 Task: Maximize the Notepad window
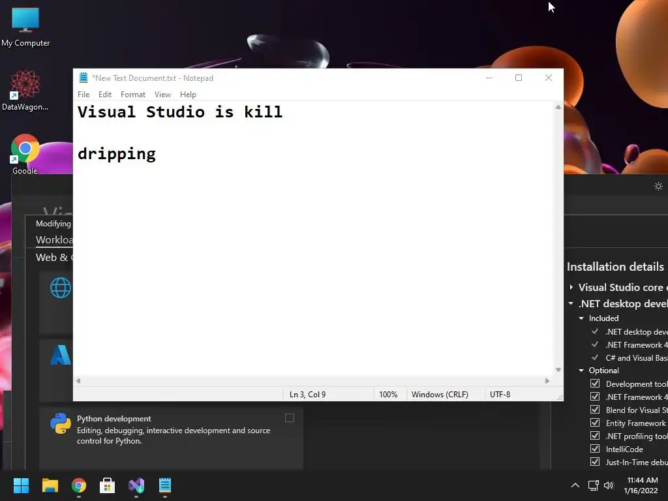[x=519, y=78]
